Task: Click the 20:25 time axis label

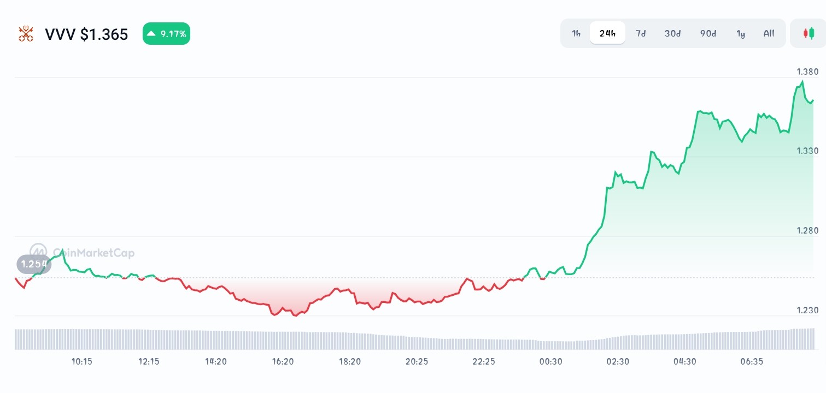Action: coord(417,361)
